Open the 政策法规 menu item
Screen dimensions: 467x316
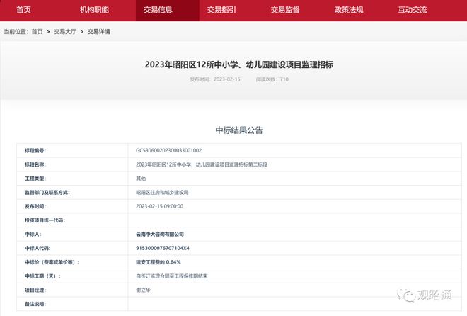(348, 10)
